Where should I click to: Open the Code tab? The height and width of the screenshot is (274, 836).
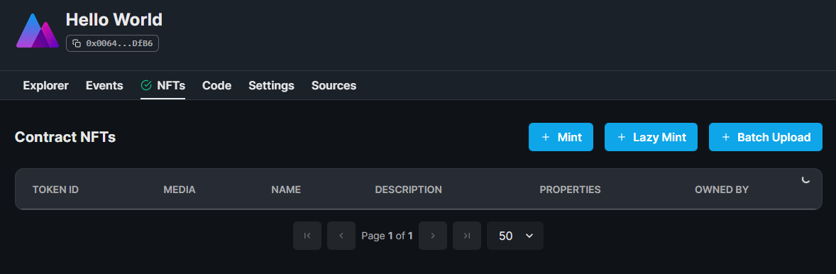click(216, 85)
